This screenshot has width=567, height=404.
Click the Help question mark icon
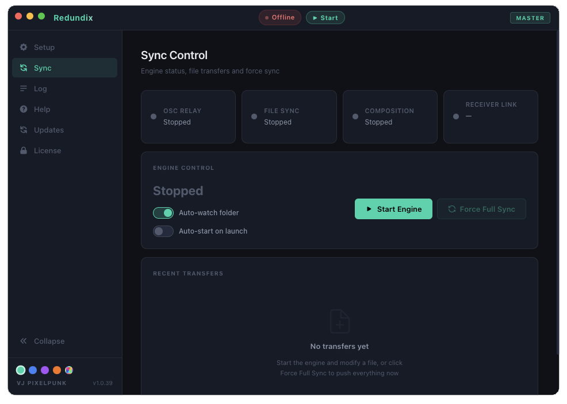point(24,109)
